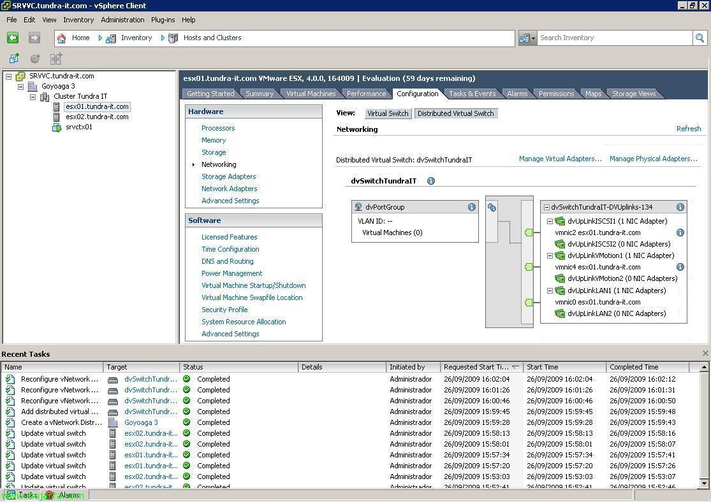Click the Refresh link in Networking
This screenshot has height=502, width=711.
coord(688,129)
